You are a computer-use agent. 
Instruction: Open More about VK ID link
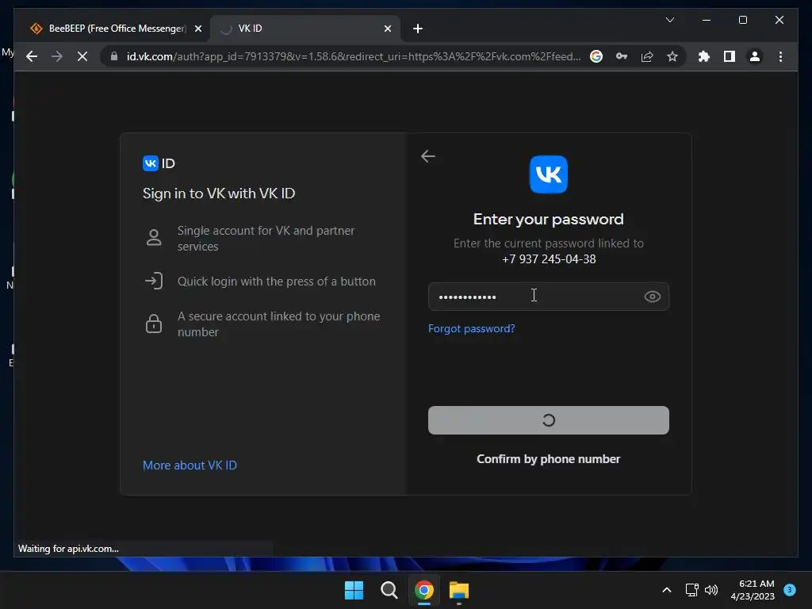[x=190, y=465]
